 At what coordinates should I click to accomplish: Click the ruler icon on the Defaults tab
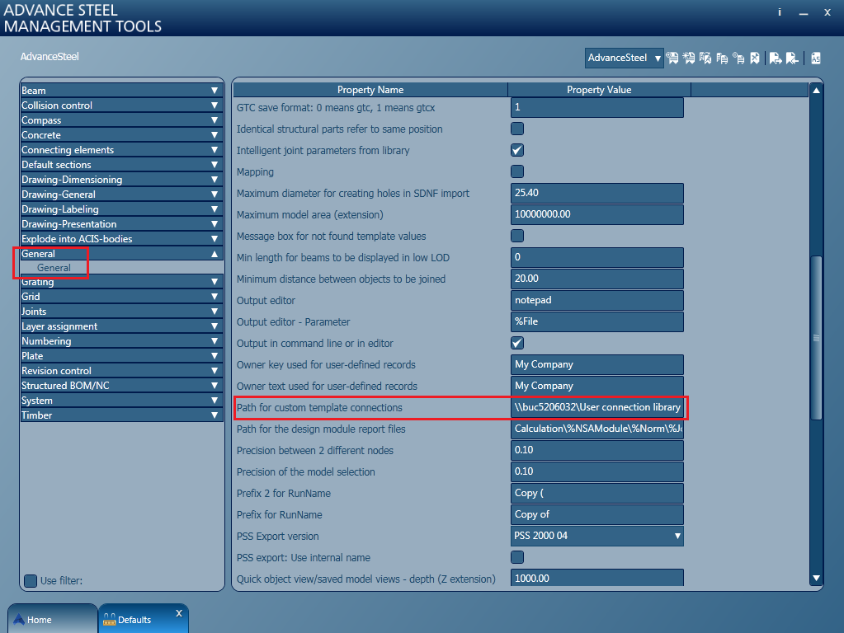coord(109,620)
